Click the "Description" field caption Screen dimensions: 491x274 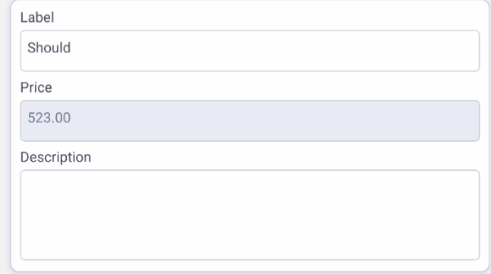click(55, 157)
